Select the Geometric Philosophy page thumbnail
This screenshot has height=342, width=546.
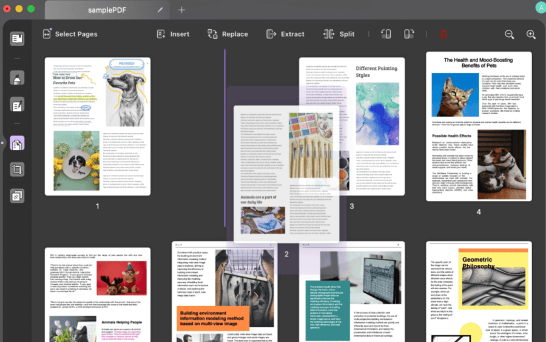[479, 292]
